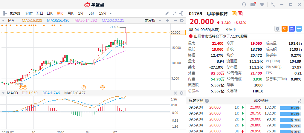Screen dimensions: 304x133
Task: Switch to 15分 fifteen-minute chart
Action: [x=103, y=13]
